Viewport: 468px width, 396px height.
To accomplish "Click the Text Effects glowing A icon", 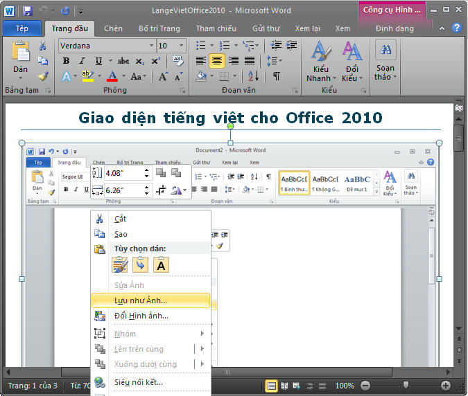I will (67, 77).
